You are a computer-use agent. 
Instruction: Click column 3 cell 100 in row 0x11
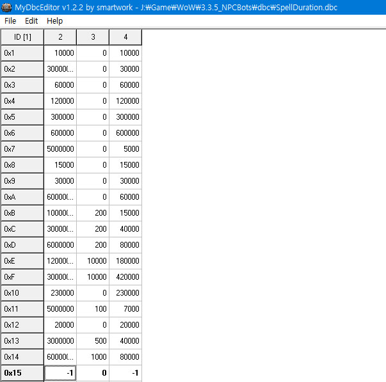tap(93, 309)
